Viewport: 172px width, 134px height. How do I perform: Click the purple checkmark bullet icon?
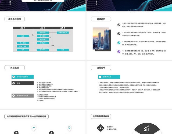[x=119, y=52]
